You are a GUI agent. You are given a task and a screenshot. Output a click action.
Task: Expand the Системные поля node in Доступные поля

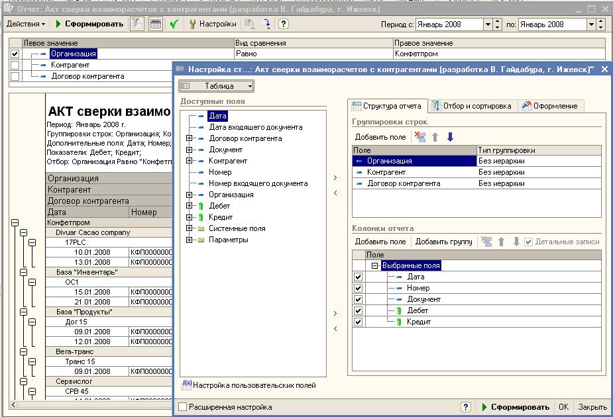[190, 228]
